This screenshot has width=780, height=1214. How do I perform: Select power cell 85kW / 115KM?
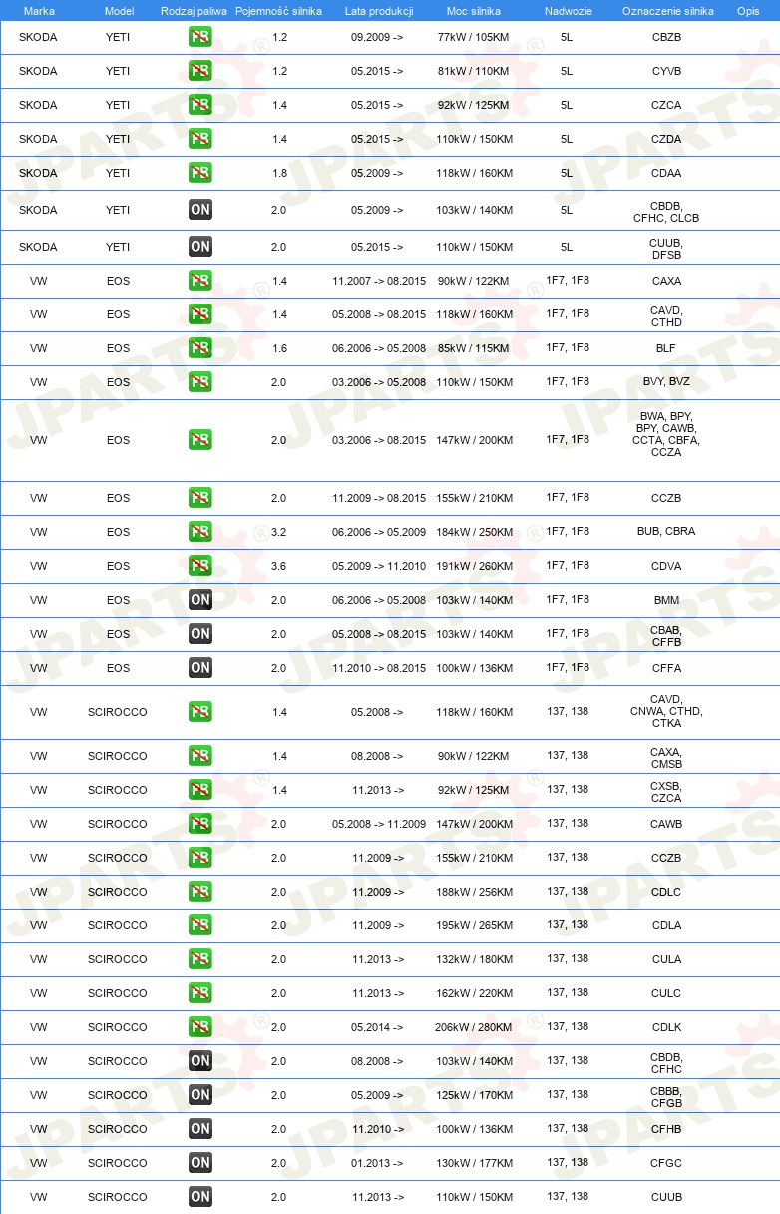click(x=475, y=348)
